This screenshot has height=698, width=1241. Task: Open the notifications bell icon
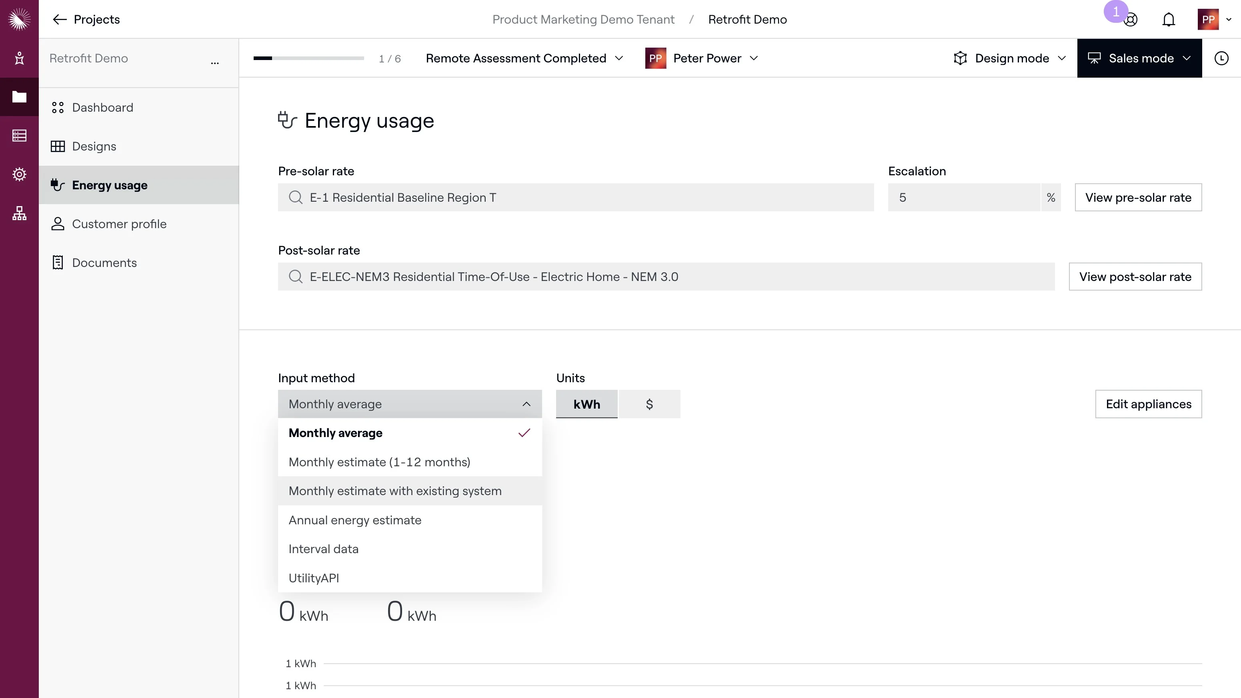click(x=1168, y=20)
